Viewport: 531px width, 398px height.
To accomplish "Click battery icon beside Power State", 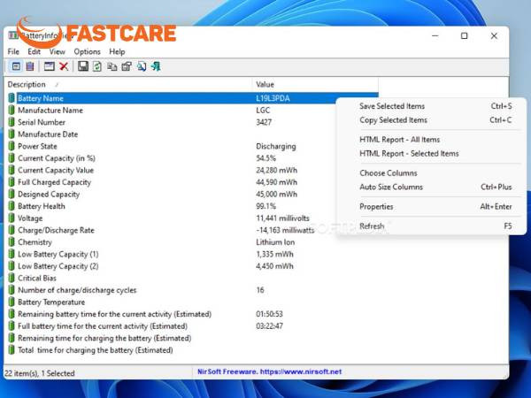I will tap(12, 146).
